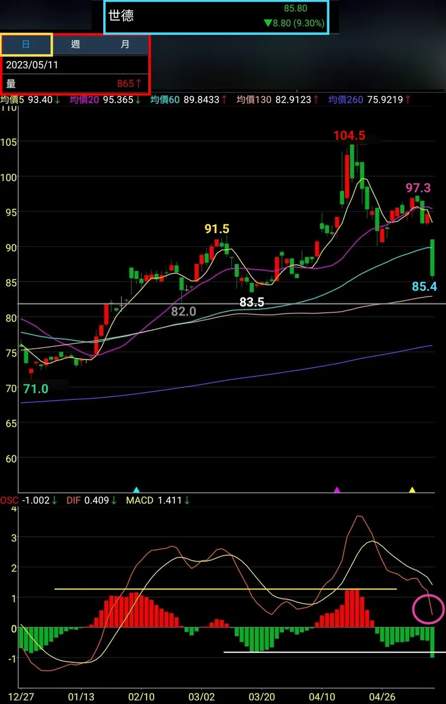Click the 104.5 high price label
The image size is (446, 704).
349,136
